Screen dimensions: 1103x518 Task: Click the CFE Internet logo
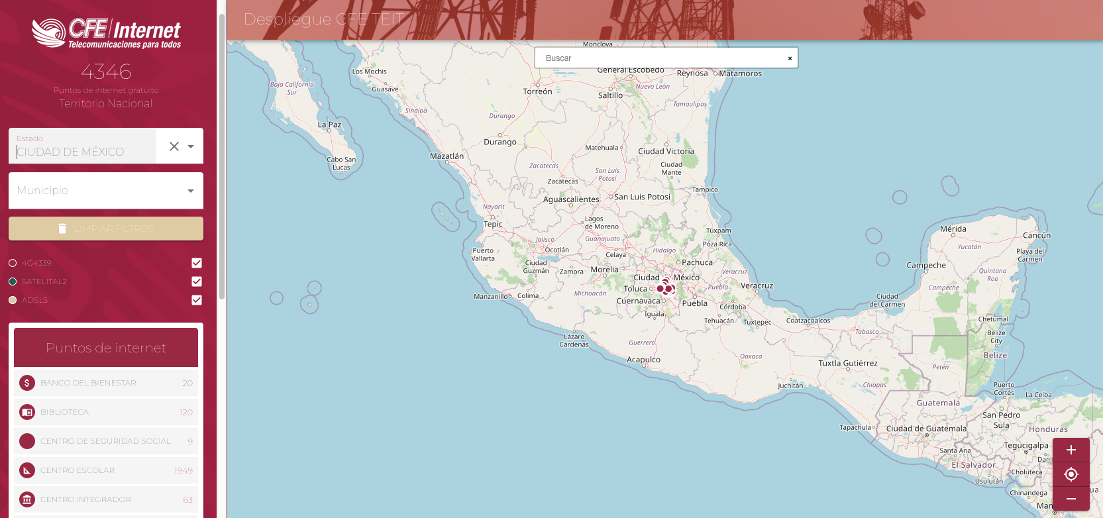(106, 32)
